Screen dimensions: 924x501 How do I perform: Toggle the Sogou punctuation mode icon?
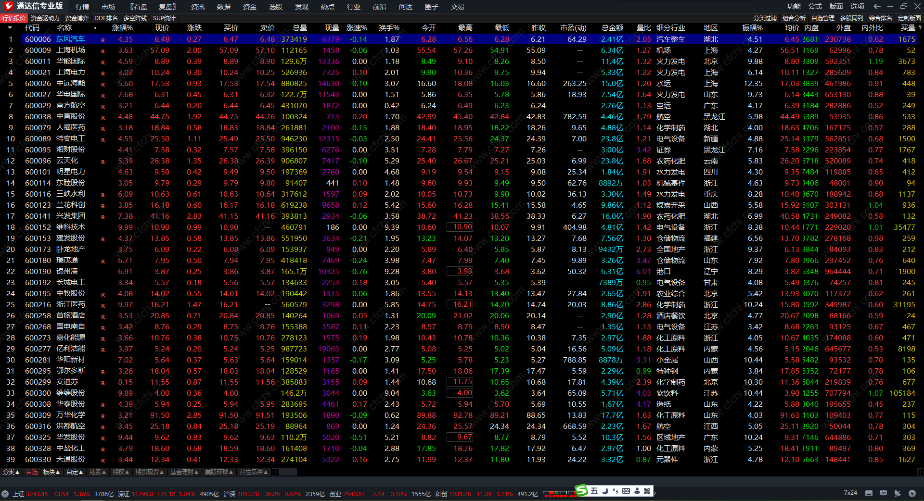(x=615, y=491)
